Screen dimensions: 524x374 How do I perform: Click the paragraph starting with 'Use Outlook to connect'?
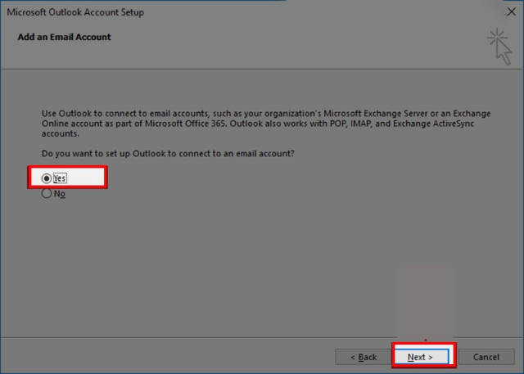266,124
